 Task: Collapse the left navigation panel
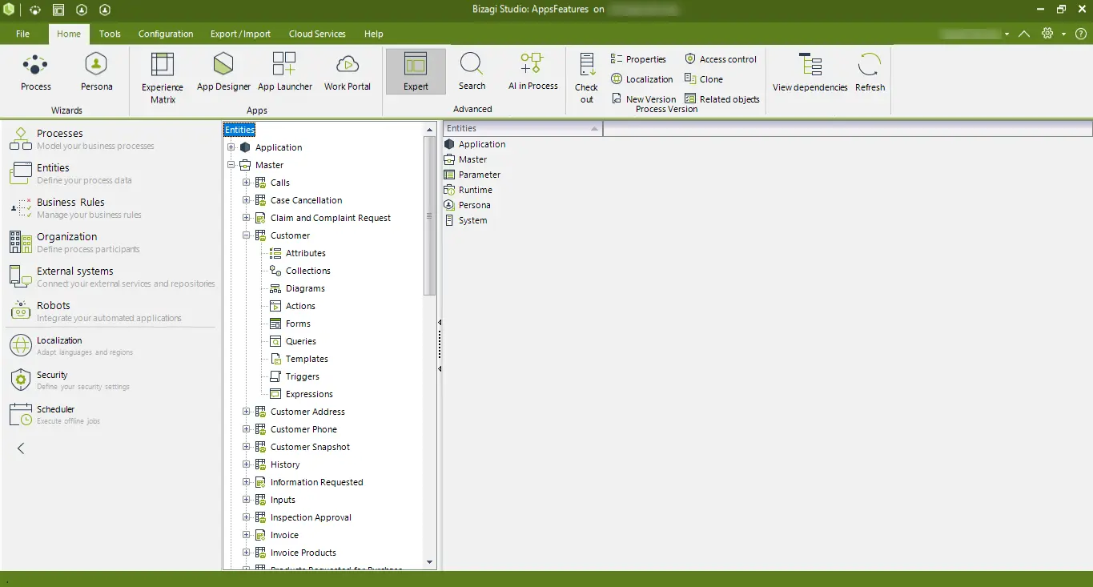click(21, 448)
